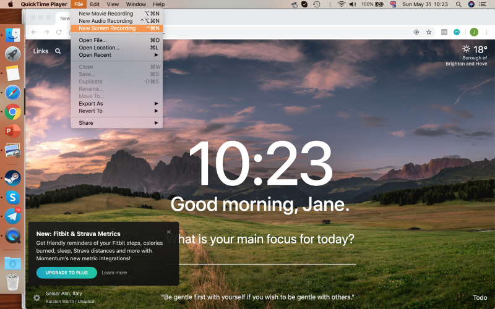Open the Window menu
The height and width of the screenshot is (309, 495).
point(136,4)
